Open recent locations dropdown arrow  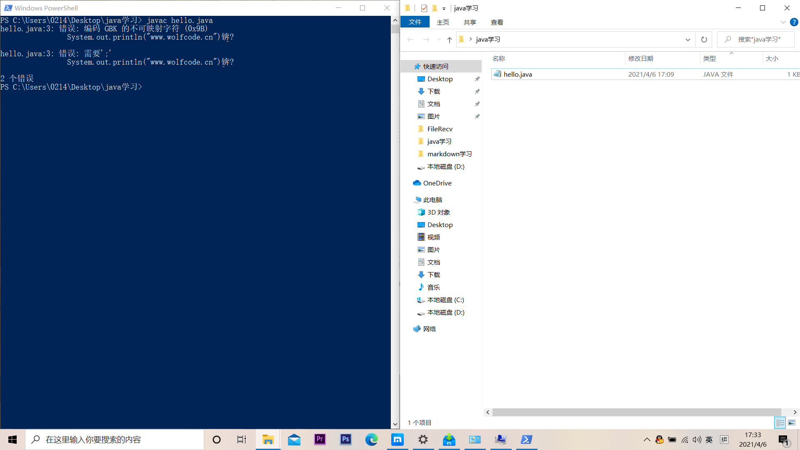coord(439,40)
